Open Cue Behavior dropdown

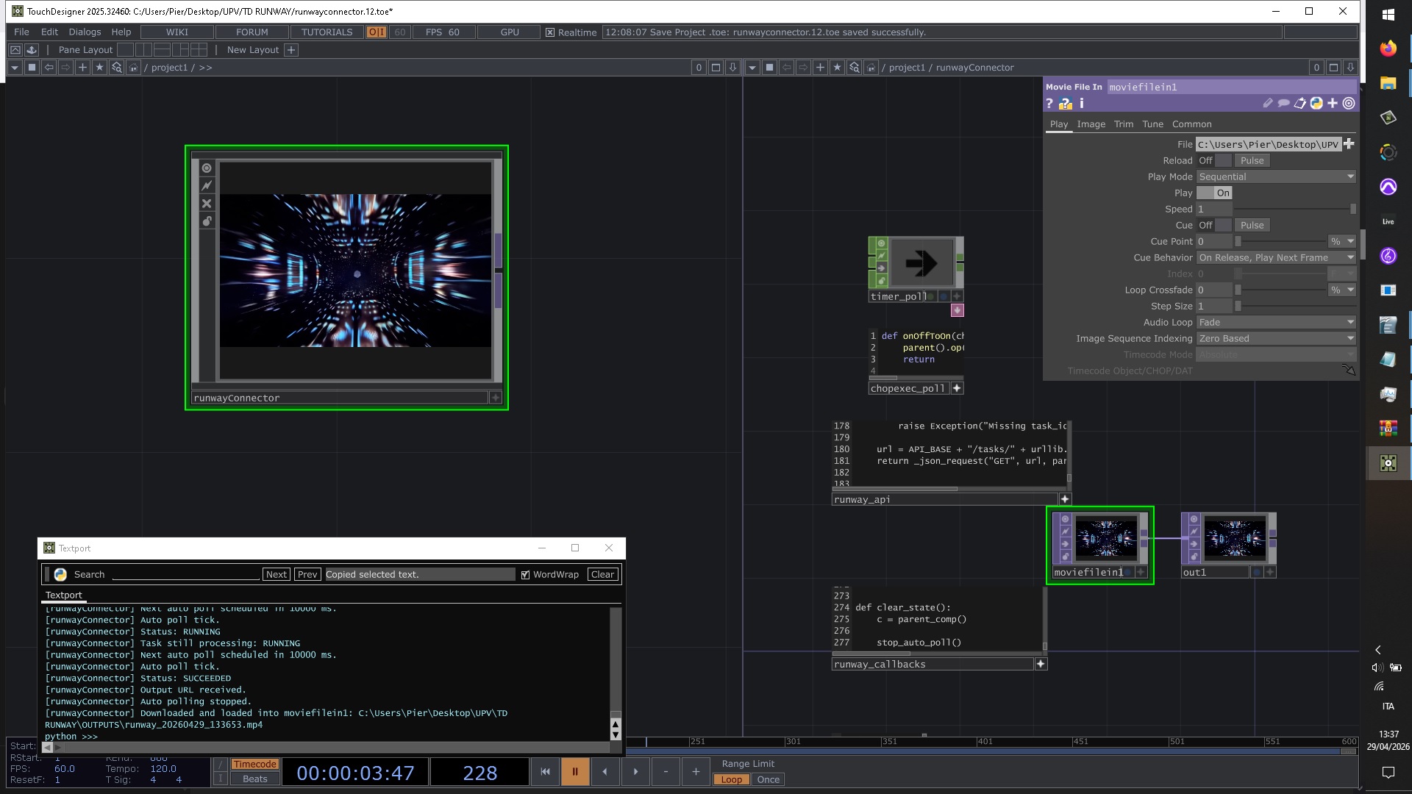tap(1276, 258)
